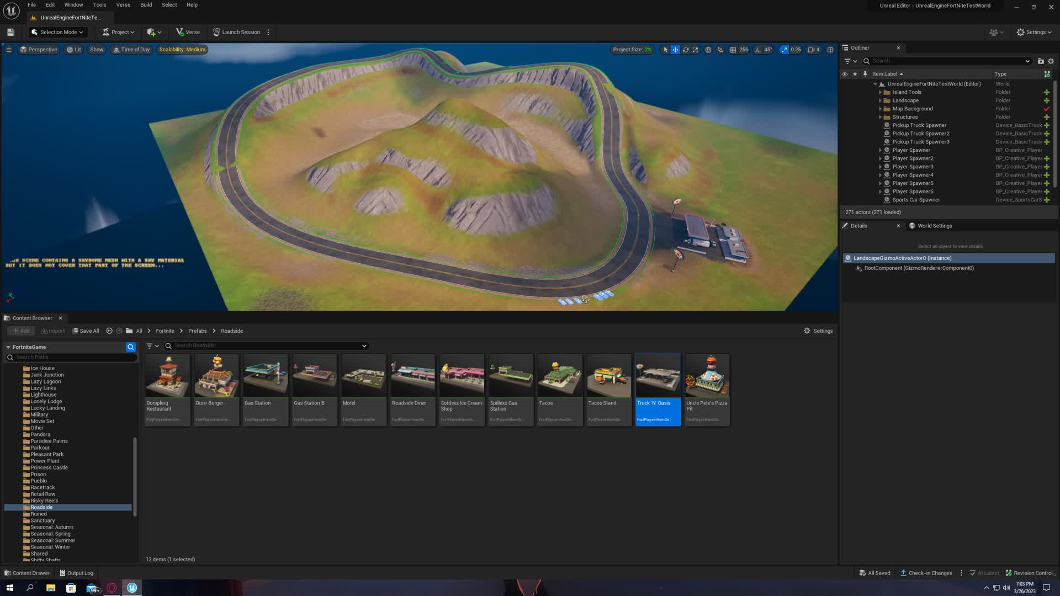Click Check-in Changes button

coord(926,573)
